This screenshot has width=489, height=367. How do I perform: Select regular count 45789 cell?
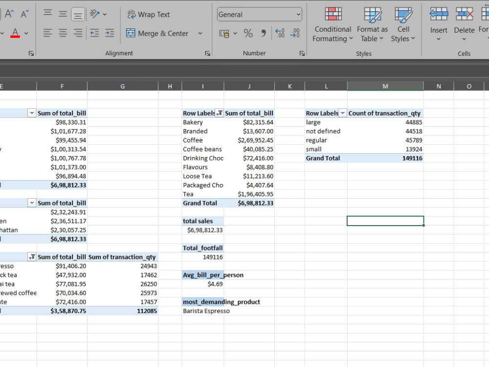(x=385, y=140)
